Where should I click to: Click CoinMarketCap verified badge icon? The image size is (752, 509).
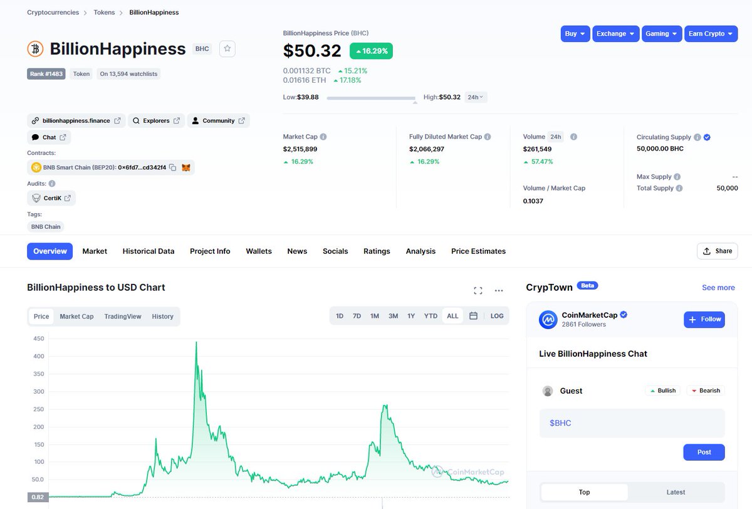click(x=624, y=315)
